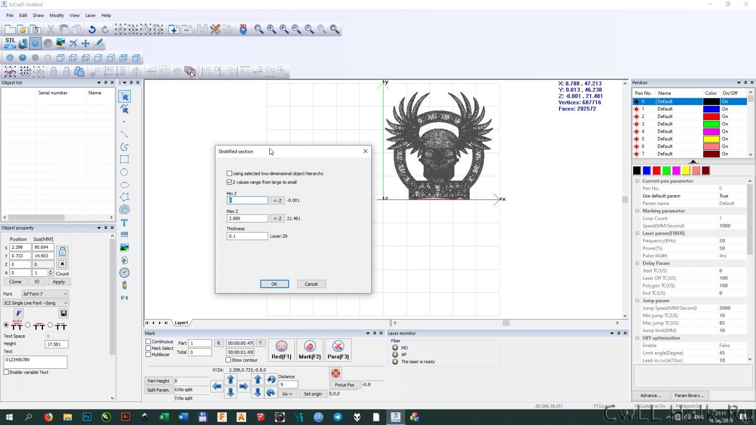Image resolution: width=756 pixels, height=425 pixels.
Task: Open the JCZ Single Line Font dropdown
Action: click(x=36, y=303)
